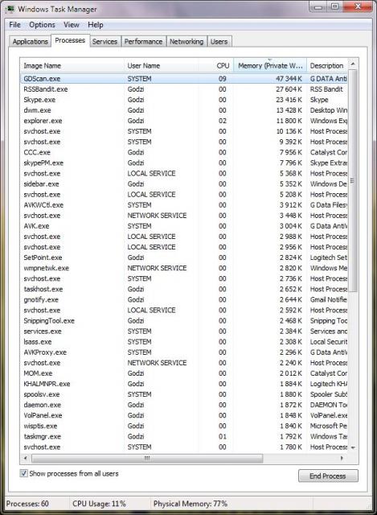
Task: Click the horizontal scrollbar right arrow
Action: click(342, 458)
